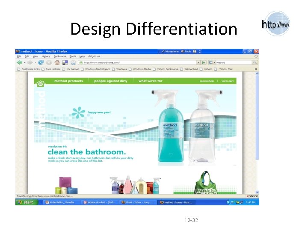Switch to KotlerKeller_12media taskbar item

click(x=62, y=202)
